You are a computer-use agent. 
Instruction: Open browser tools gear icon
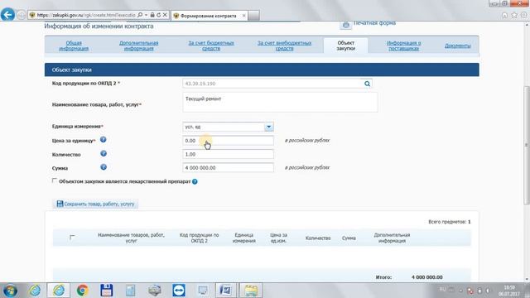click(x=523, y=15)
